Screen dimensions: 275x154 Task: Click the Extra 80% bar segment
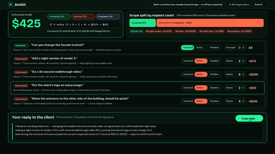click(210, 23)
